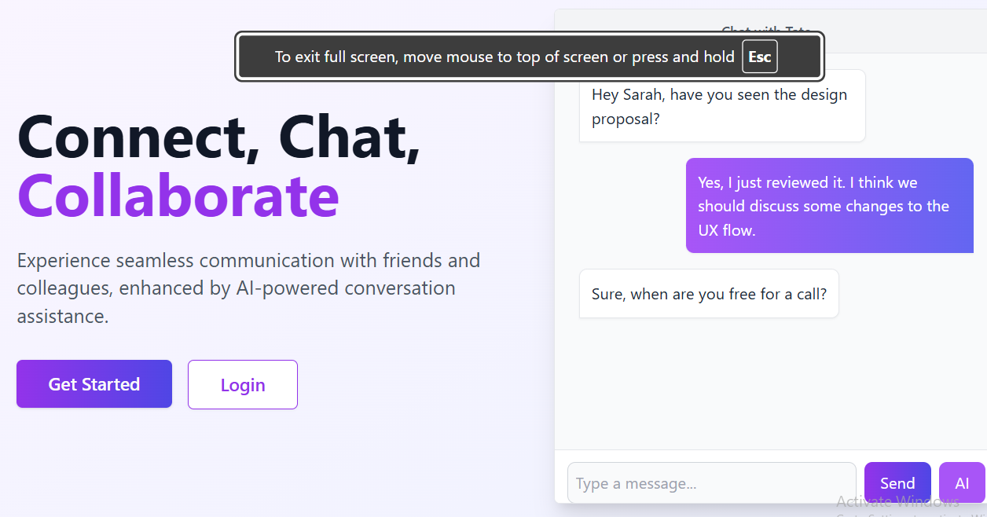Click 'UX flow.' text in the purple bubble
Viewport: 987px width, 517px height.
tap(726, 230)
